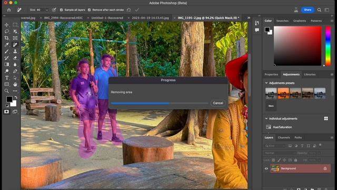The image size is (337, 190).
Task: Switch to the Libraries tab
Action: pyautogui.click(x=310, y=74)
